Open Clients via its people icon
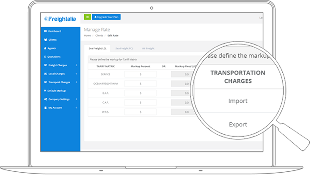This screenshot has height=175, width=310. (45, 40)
